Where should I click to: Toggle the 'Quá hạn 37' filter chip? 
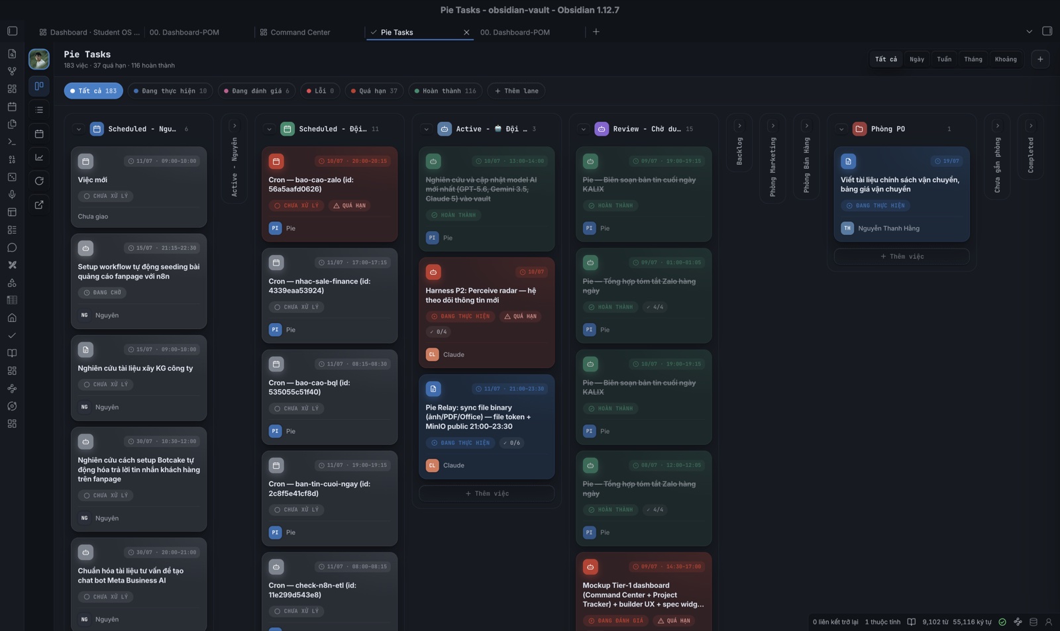click(374, 91)
